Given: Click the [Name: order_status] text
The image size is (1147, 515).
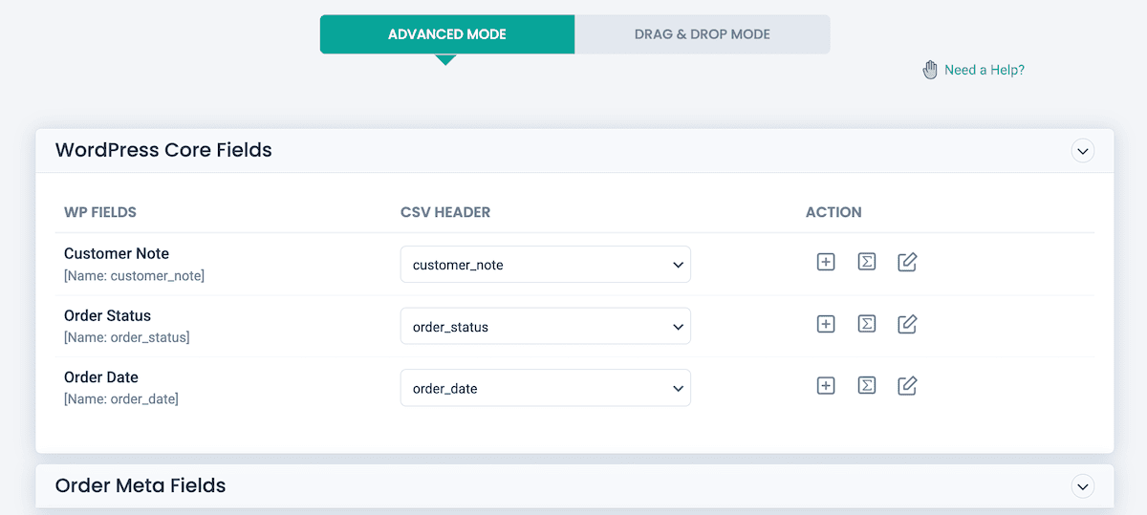Looking at the screenshot, I should 127,338.
